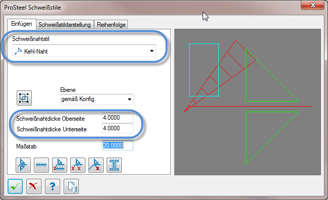Click the Kehl-Naht dropdown arrow
This screenshot has width=328, height=200.
click(x=152, y=51)
